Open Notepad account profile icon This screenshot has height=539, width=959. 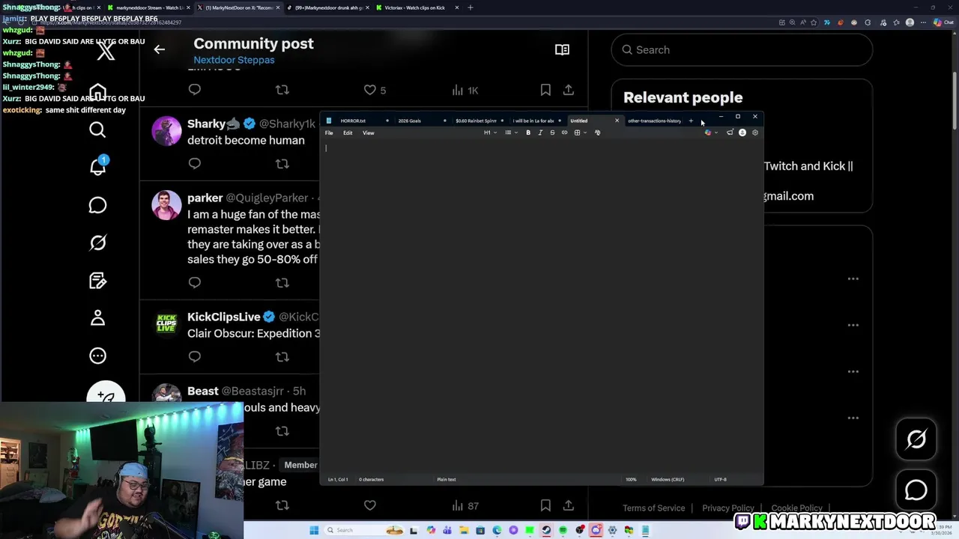(x=742, y=133)
